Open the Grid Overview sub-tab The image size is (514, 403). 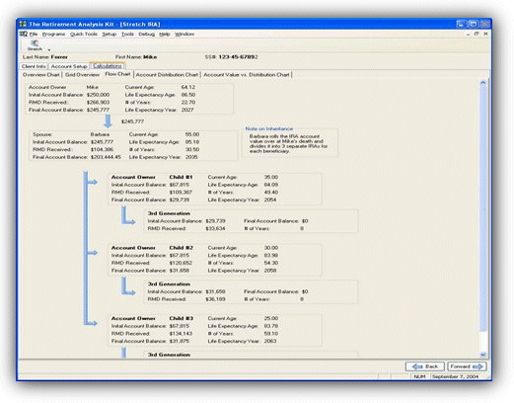tap(82, 75)
